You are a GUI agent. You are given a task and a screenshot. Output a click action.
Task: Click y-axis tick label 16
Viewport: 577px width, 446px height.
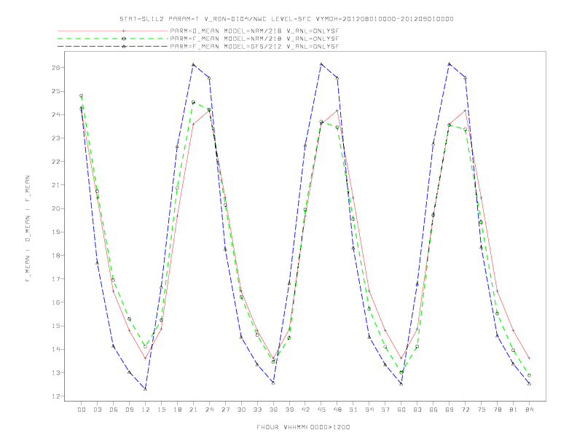[55, 302]
